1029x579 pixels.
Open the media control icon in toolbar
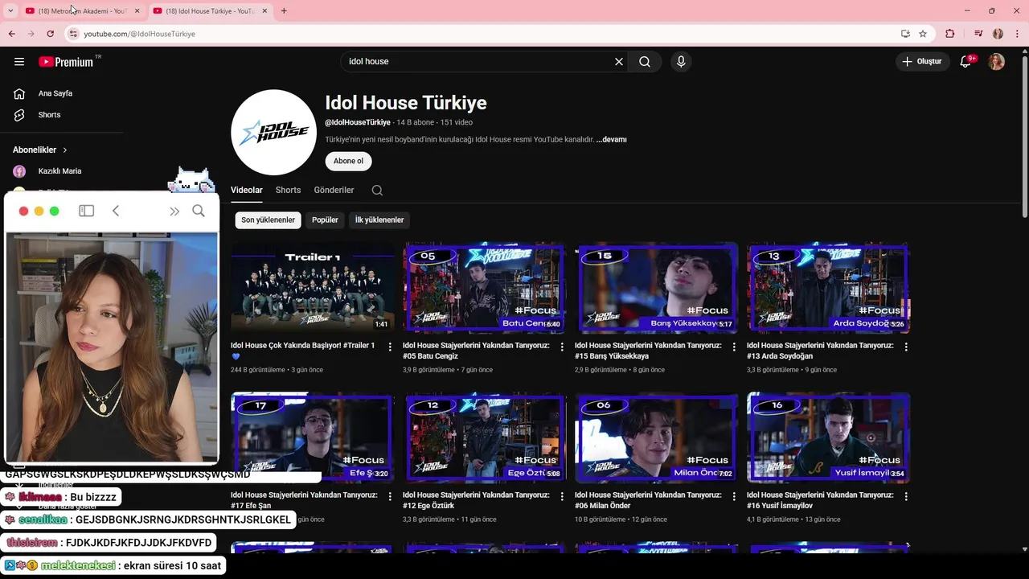click(x=978, y=34)
